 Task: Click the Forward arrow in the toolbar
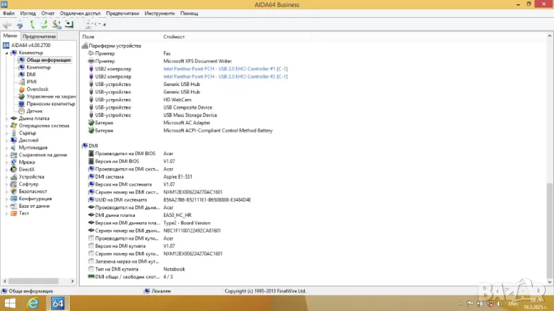click(x=19, y=24)
